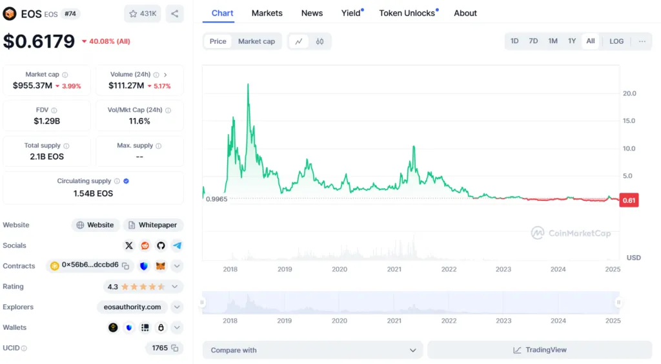Open chart more options ellipsis menu

(642, 41)
